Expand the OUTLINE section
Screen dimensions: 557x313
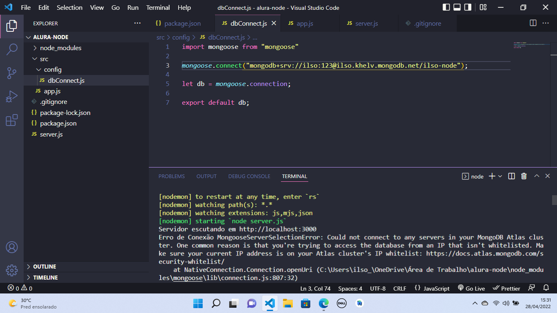86,267
